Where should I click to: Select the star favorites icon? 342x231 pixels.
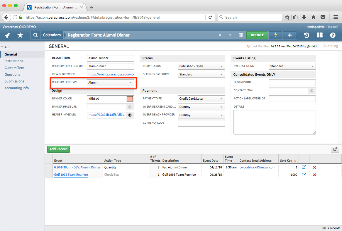[20, 35]
